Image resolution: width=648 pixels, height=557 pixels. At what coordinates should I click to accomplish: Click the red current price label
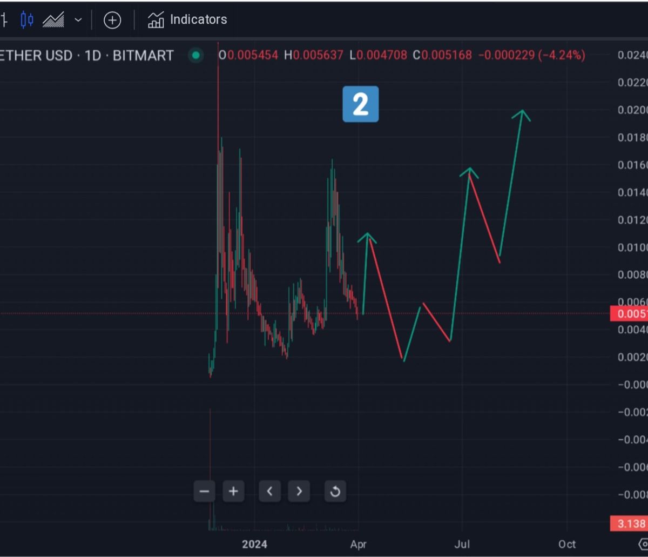[629, 314]
